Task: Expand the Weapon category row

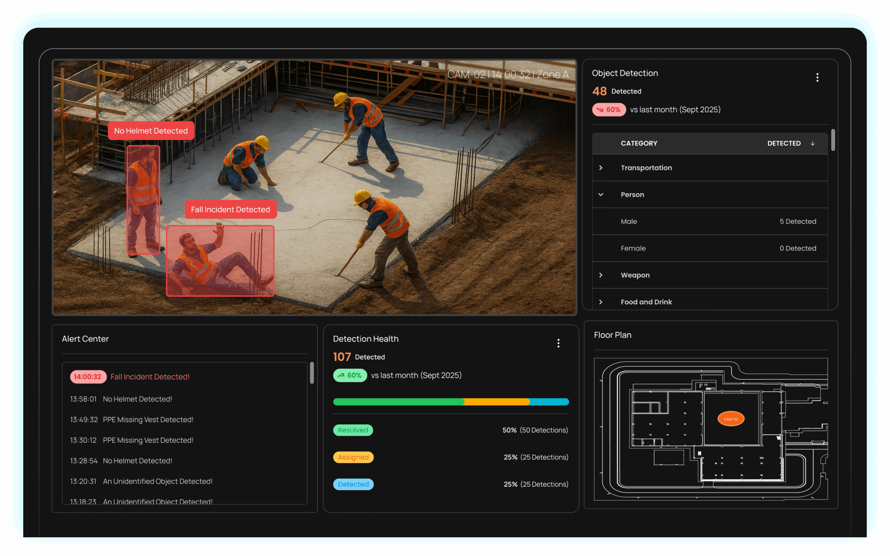Action: [x=601, y=275]
